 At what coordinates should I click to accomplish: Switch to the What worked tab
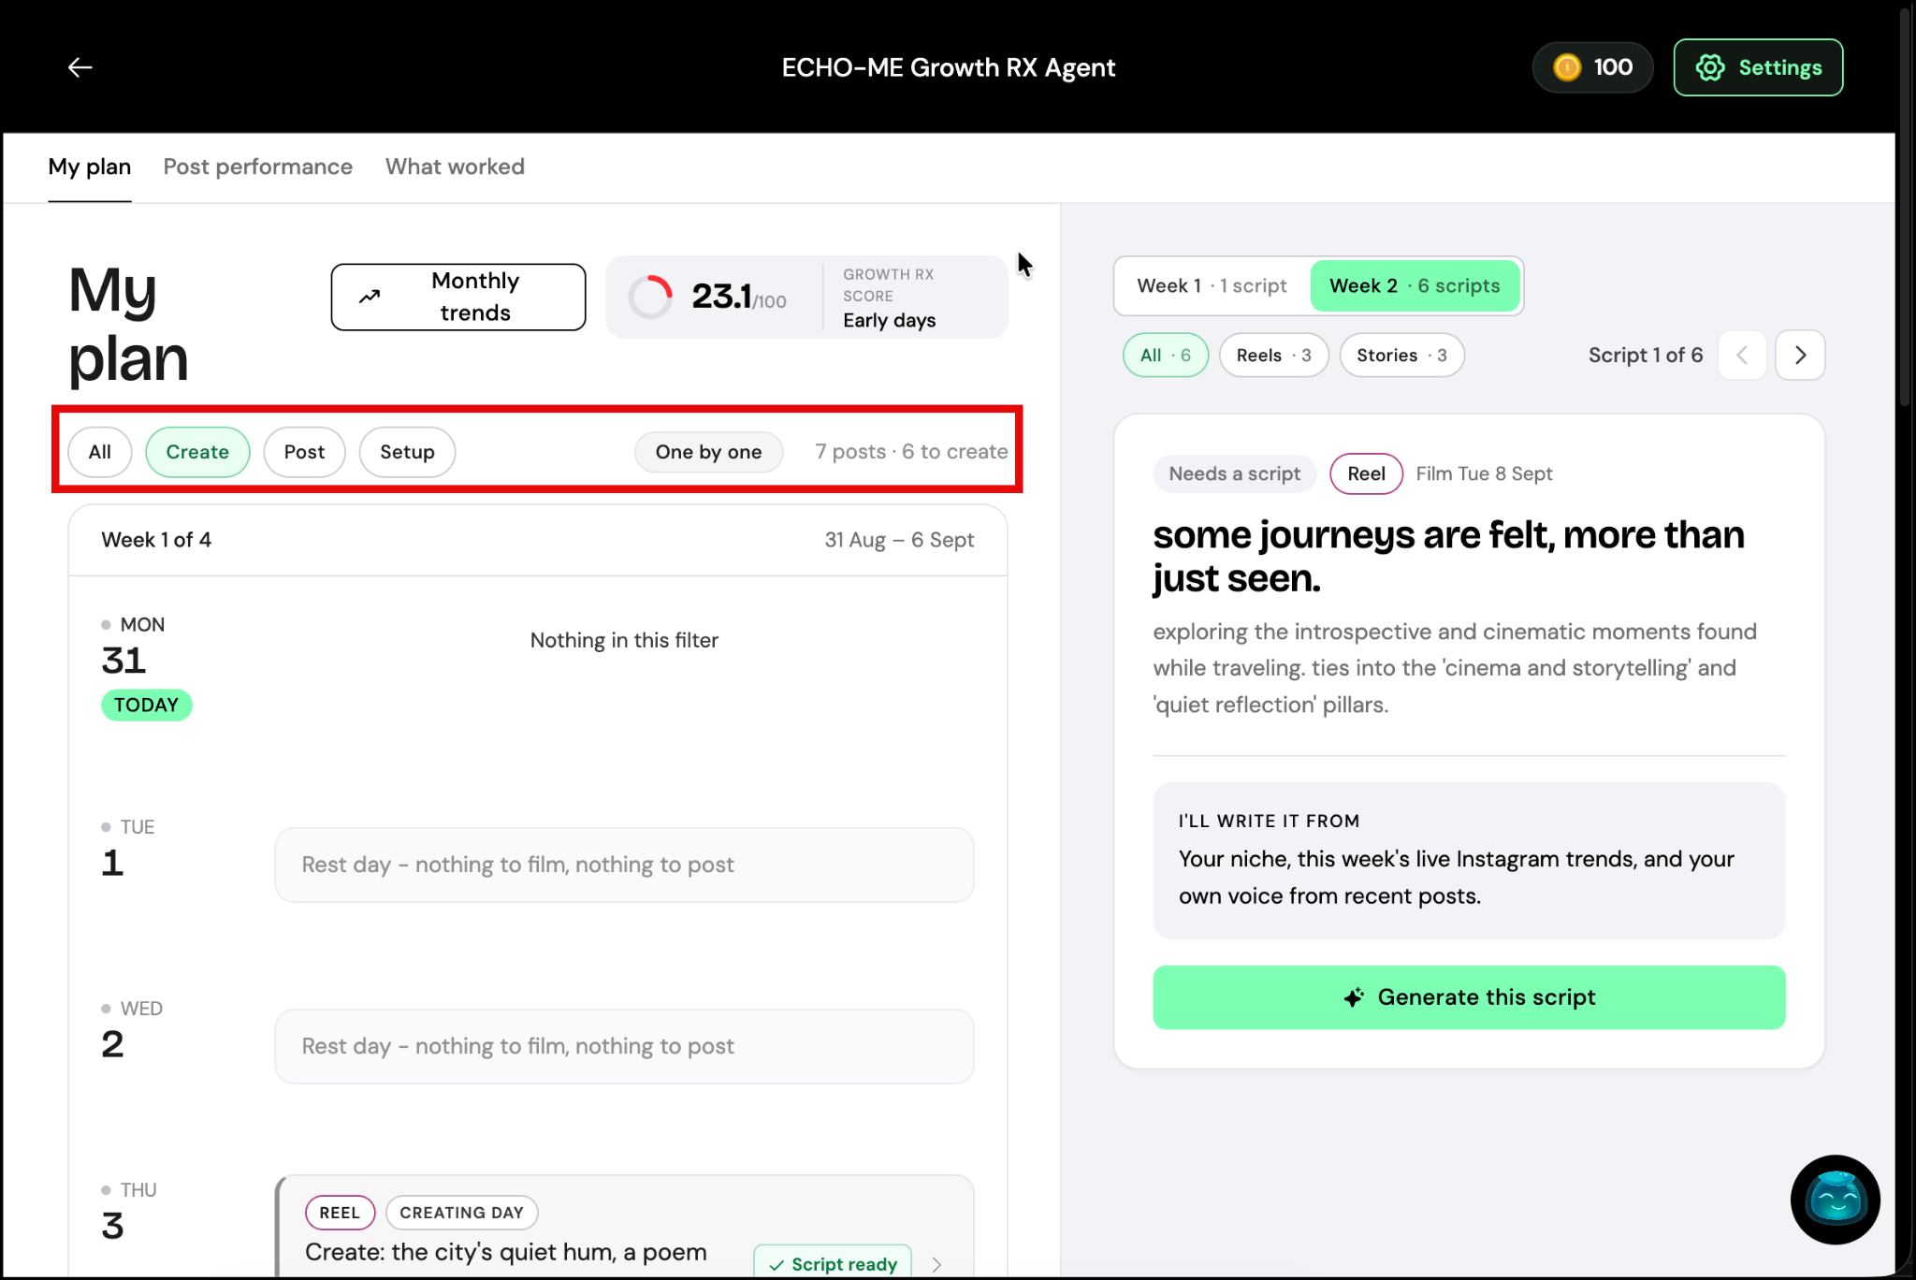[455, 167]
